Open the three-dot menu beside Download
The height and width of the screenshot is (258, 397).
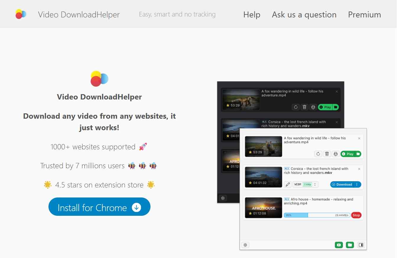click(x=357, y=184)
